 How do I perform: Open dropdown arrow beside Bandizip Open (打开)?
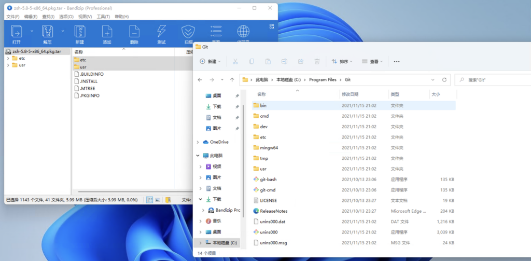(32, 31)
